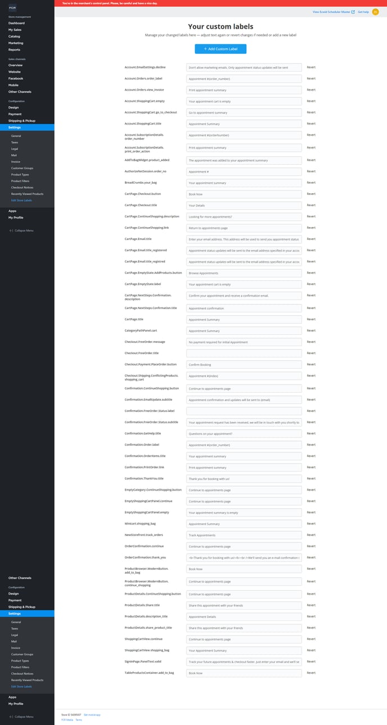Open the Website sales channel
The width and height of the screenshot is (387, 725).
point(15,72)
